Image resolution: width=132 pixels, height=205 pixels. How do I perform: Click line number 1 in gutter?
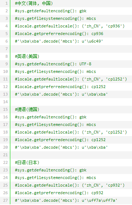point(7,3)
